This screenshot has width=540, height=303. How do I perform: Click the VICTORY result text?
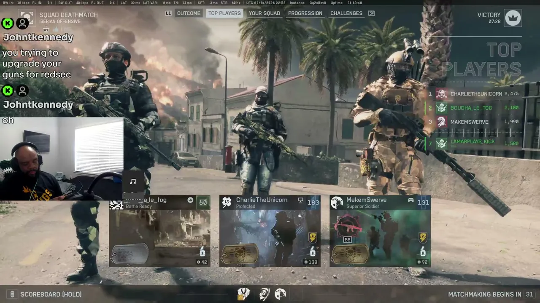(489, 15)
